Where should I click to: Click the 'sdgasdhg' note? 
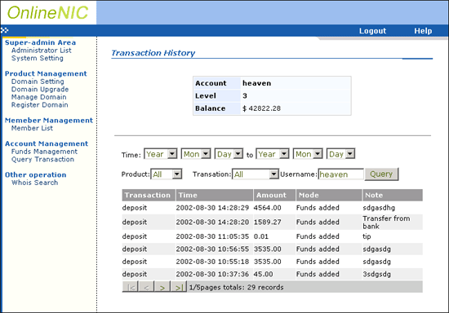pos(379,208)
